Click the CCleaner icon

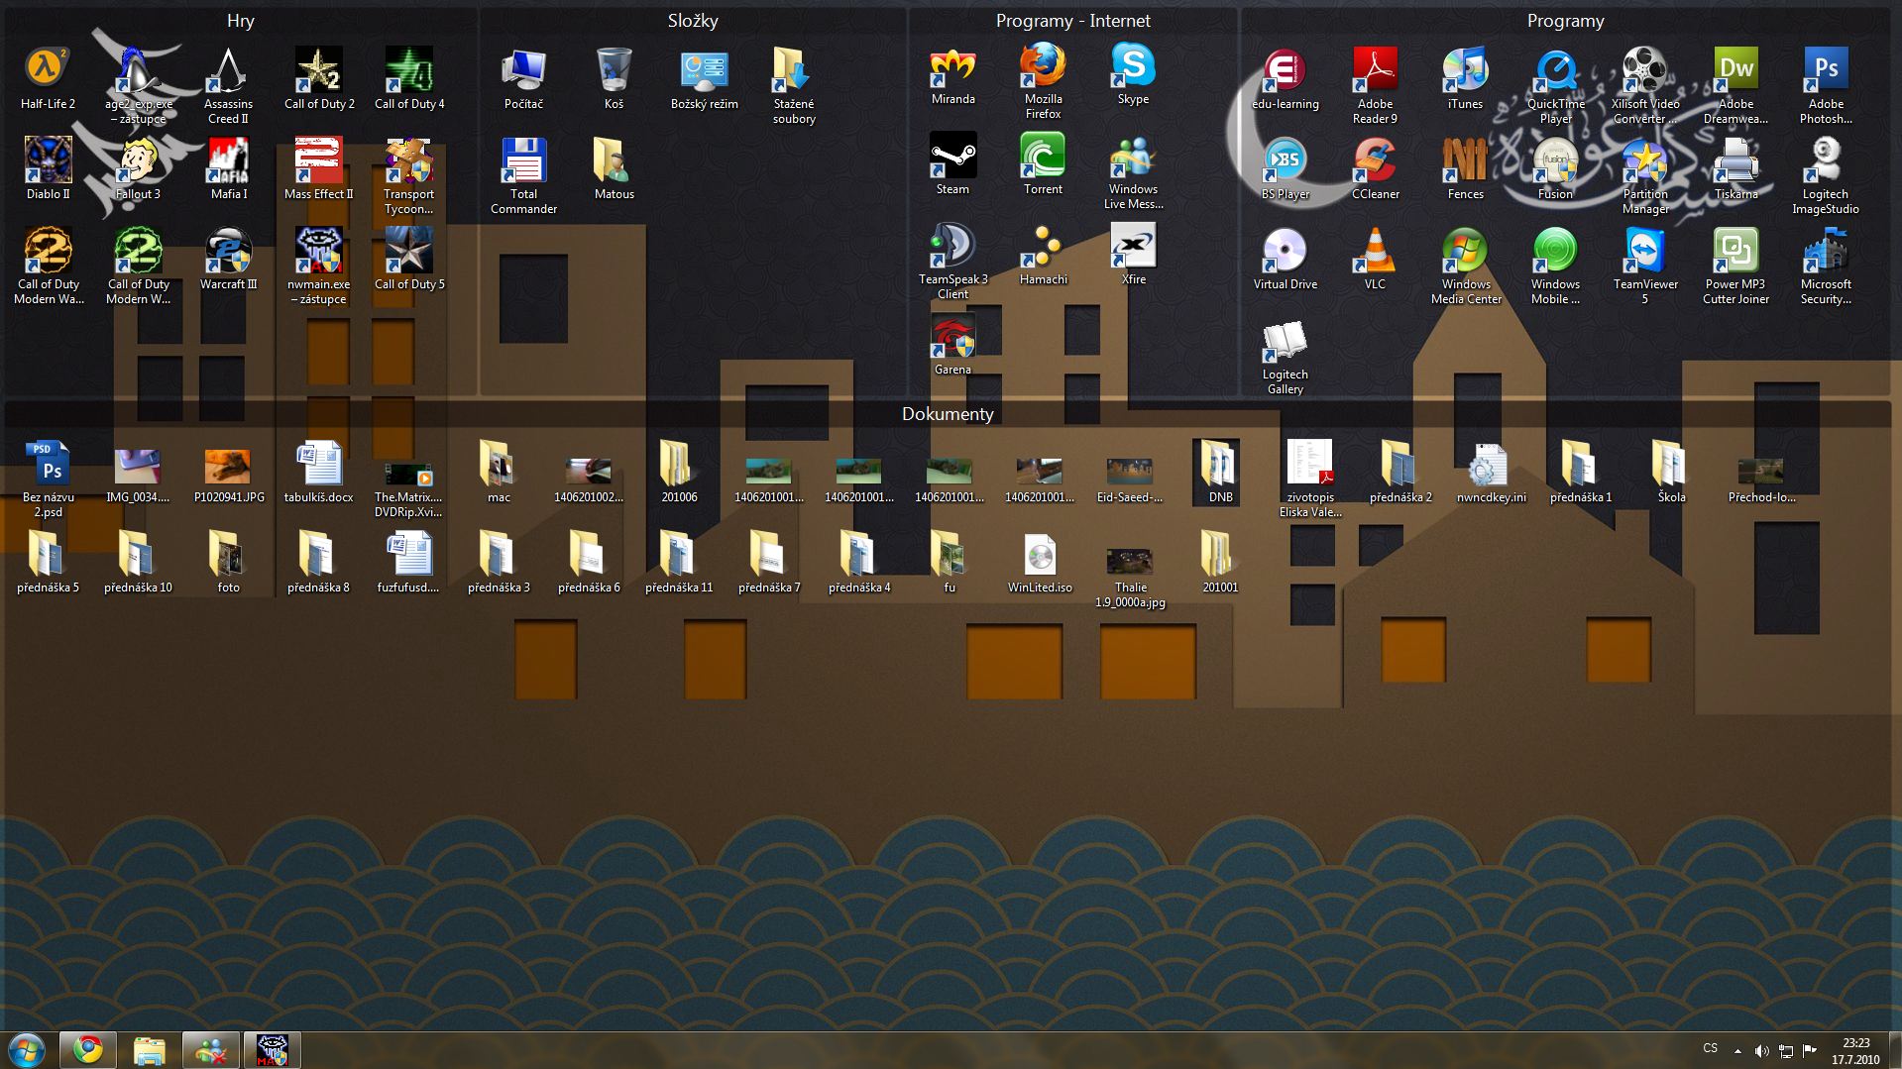(x=1375, y=160)
